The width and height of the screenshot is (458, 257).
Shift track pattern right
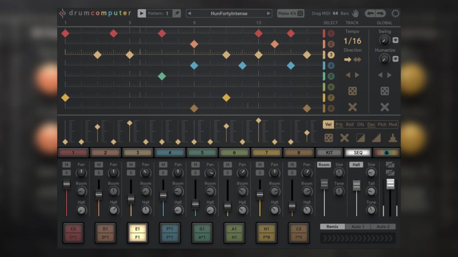(x=357, y=75)
